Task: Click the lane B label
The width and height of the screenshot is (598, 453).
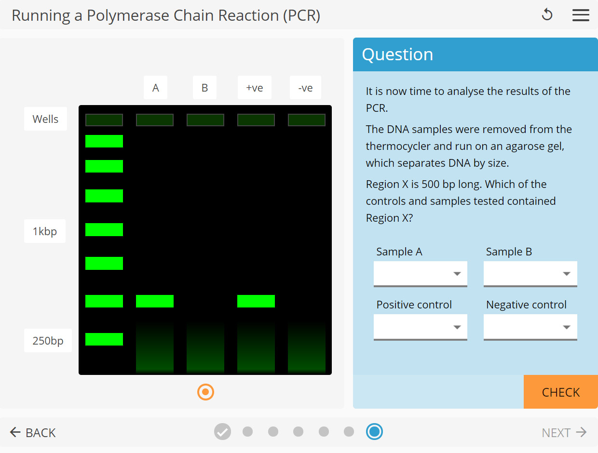Action: [x=204, y=88]
